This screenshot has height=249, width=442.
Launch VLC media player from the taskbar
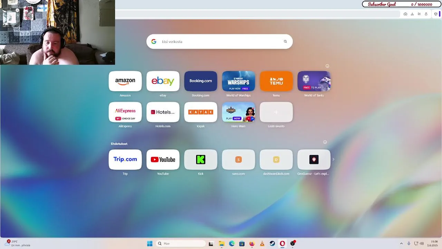tap(262, 243)
